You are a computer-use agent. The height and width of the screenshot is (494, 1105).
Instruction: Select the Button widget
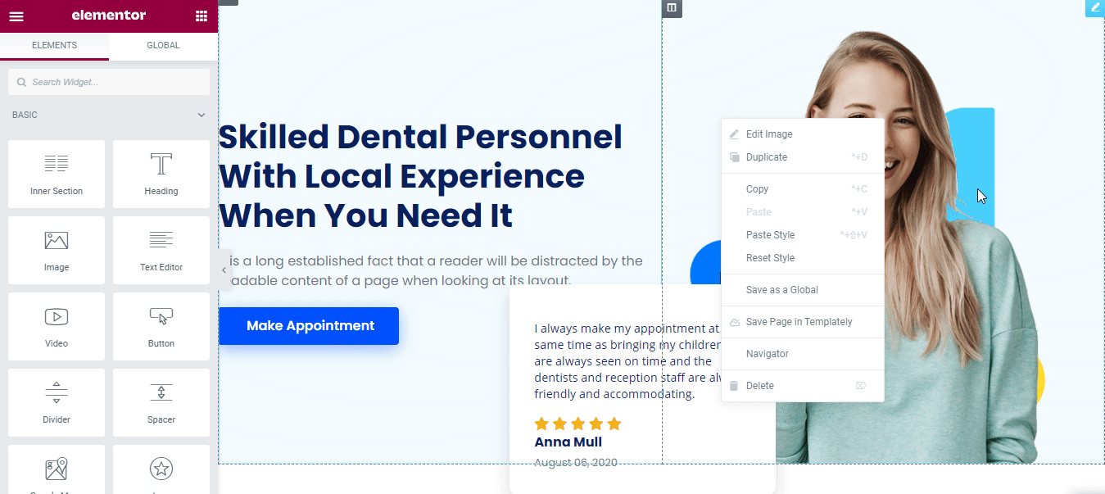pos(161,326)
